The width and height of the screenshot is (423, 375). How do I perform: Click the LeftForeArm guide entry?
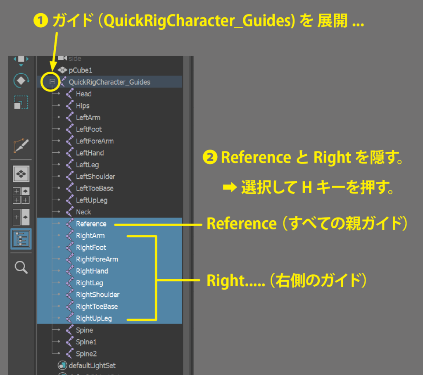(95, 141)
